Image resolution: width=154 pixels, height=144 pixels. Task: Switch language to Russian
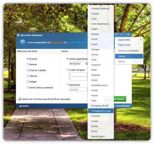(101, 121)
